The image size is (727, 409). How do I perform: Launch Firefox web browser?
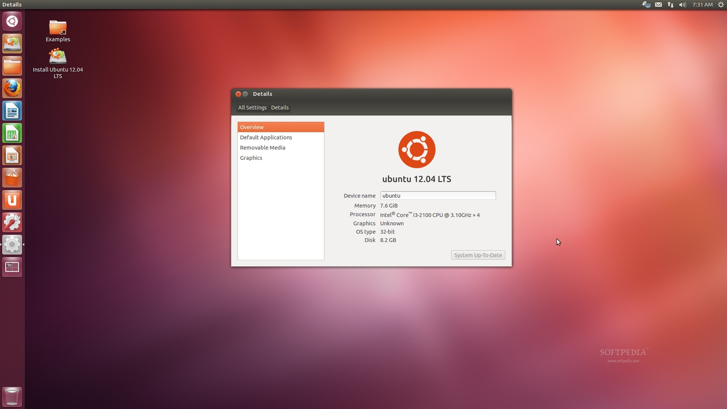[x=12, y=88]
